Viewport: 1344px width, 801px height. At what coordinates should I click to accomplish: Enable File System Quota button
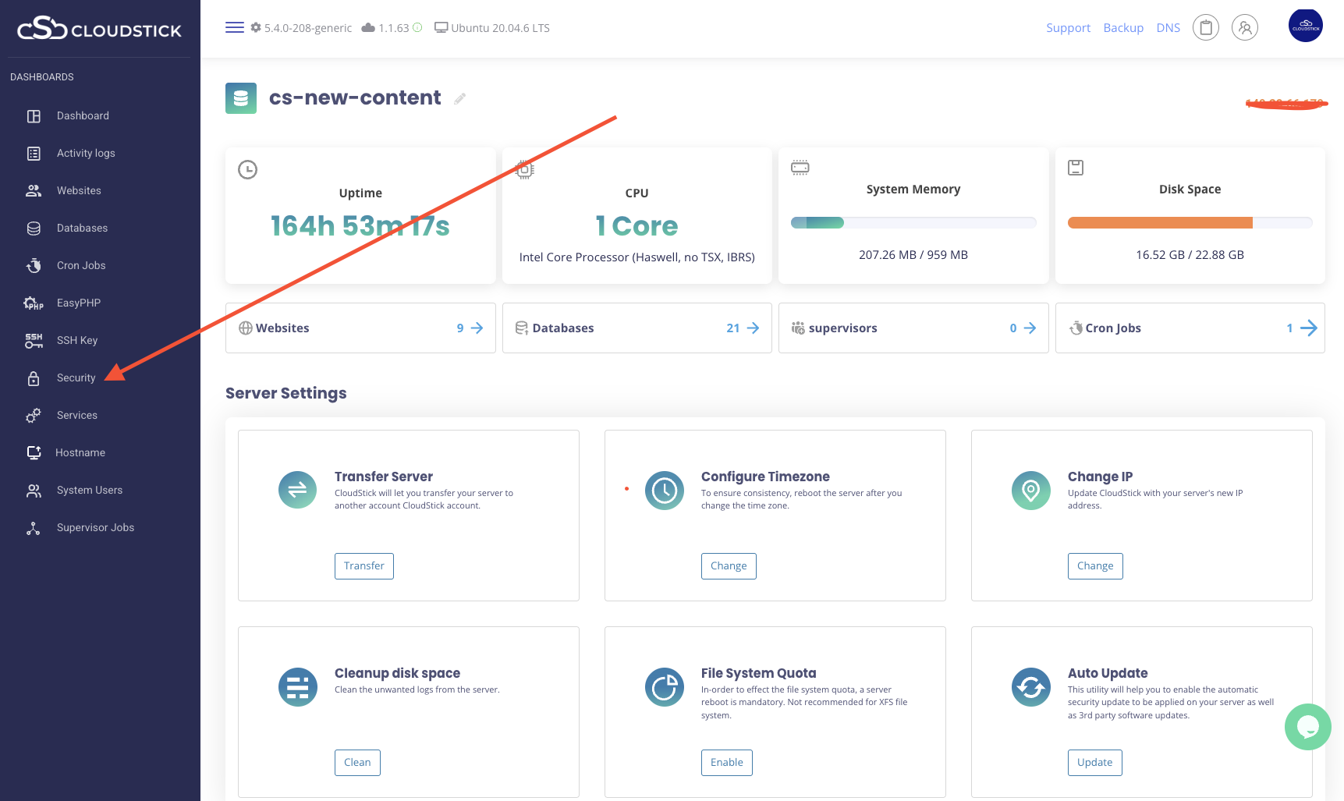point(726,763)
